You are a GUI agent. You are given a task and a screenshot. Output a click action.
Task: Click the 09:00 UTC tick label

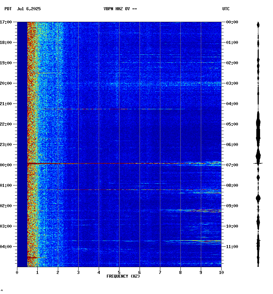tap(232, 206)
